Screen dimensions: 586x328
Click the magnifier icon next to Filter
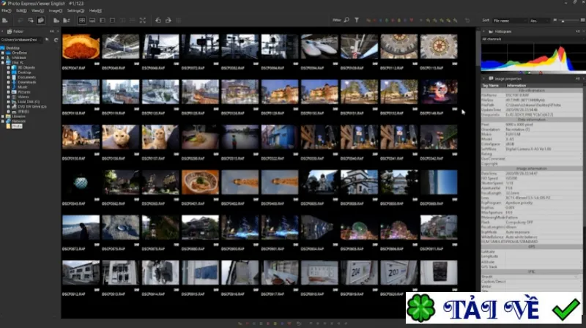pyautogui.click(x=346, y=20)
